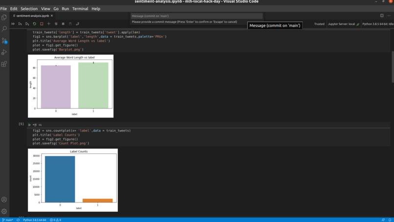Click the [5] cell execution count
394x222 pixels.
pyautogui.click(x=21, y=124)
